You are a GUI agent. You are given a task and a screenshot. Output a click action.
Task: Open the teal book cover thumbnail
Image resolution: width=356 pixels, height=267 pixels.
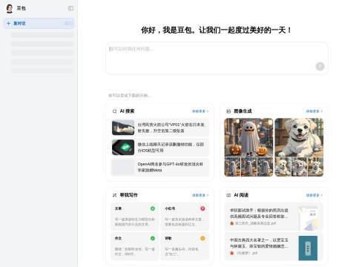point(308,248)
